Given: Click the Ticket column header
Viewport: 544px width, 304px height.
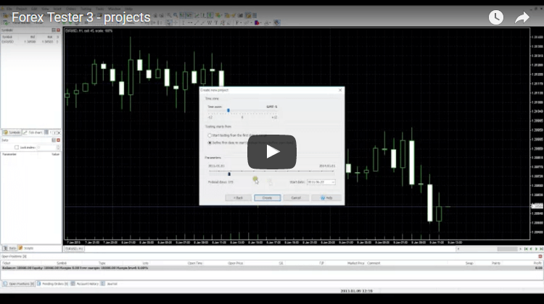Looking at the screenshot, I should pos(7,263).
